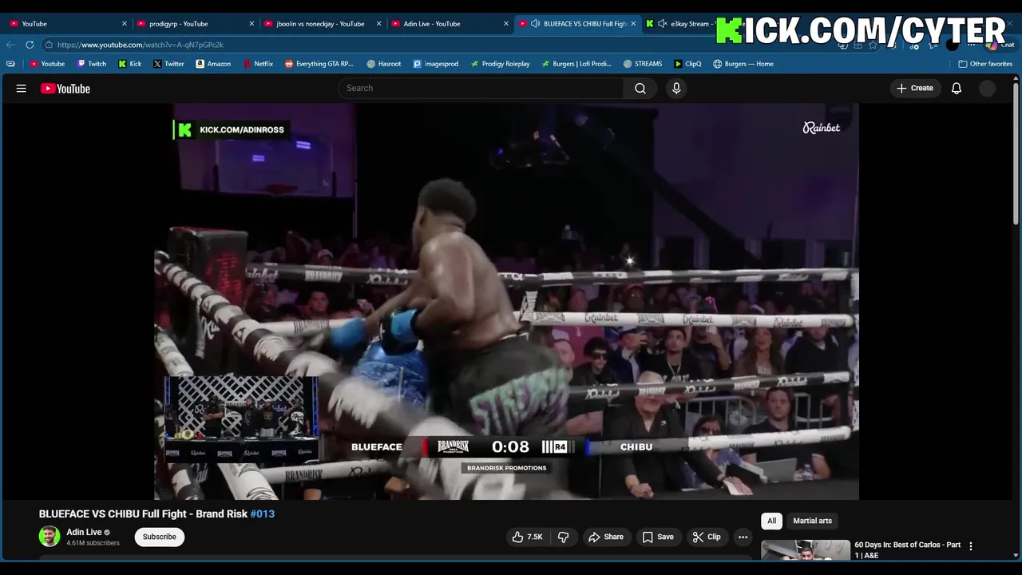Save the video to a playlist
The image size is (1022, 575).
pos(658,537)
